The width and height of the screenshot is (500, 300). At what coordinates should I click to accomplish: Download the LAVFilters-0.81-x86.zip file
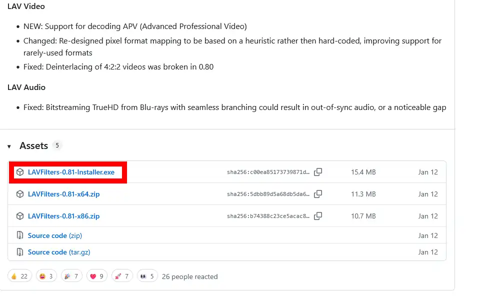pyautogui.click(x=63, y=216)
